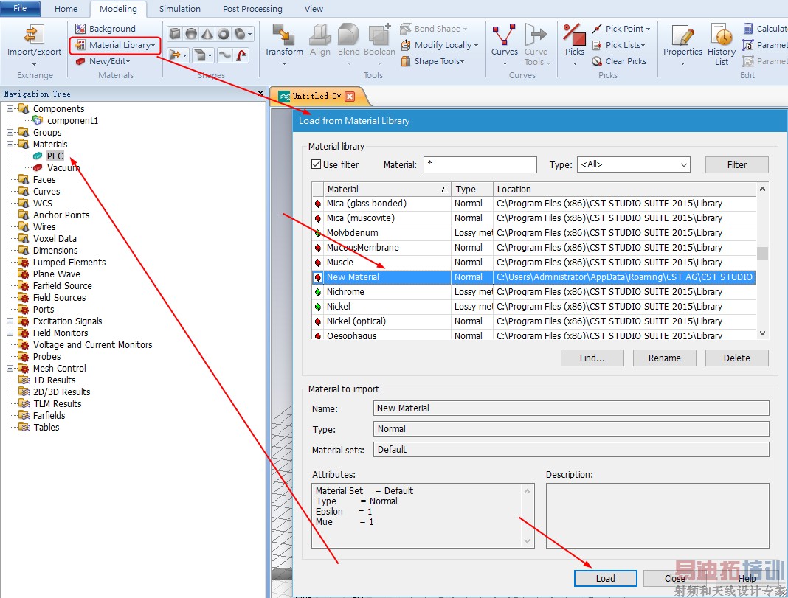Open the Background material settings
The height and width of the screenshot is (598, 788).
tap(106, 29)
